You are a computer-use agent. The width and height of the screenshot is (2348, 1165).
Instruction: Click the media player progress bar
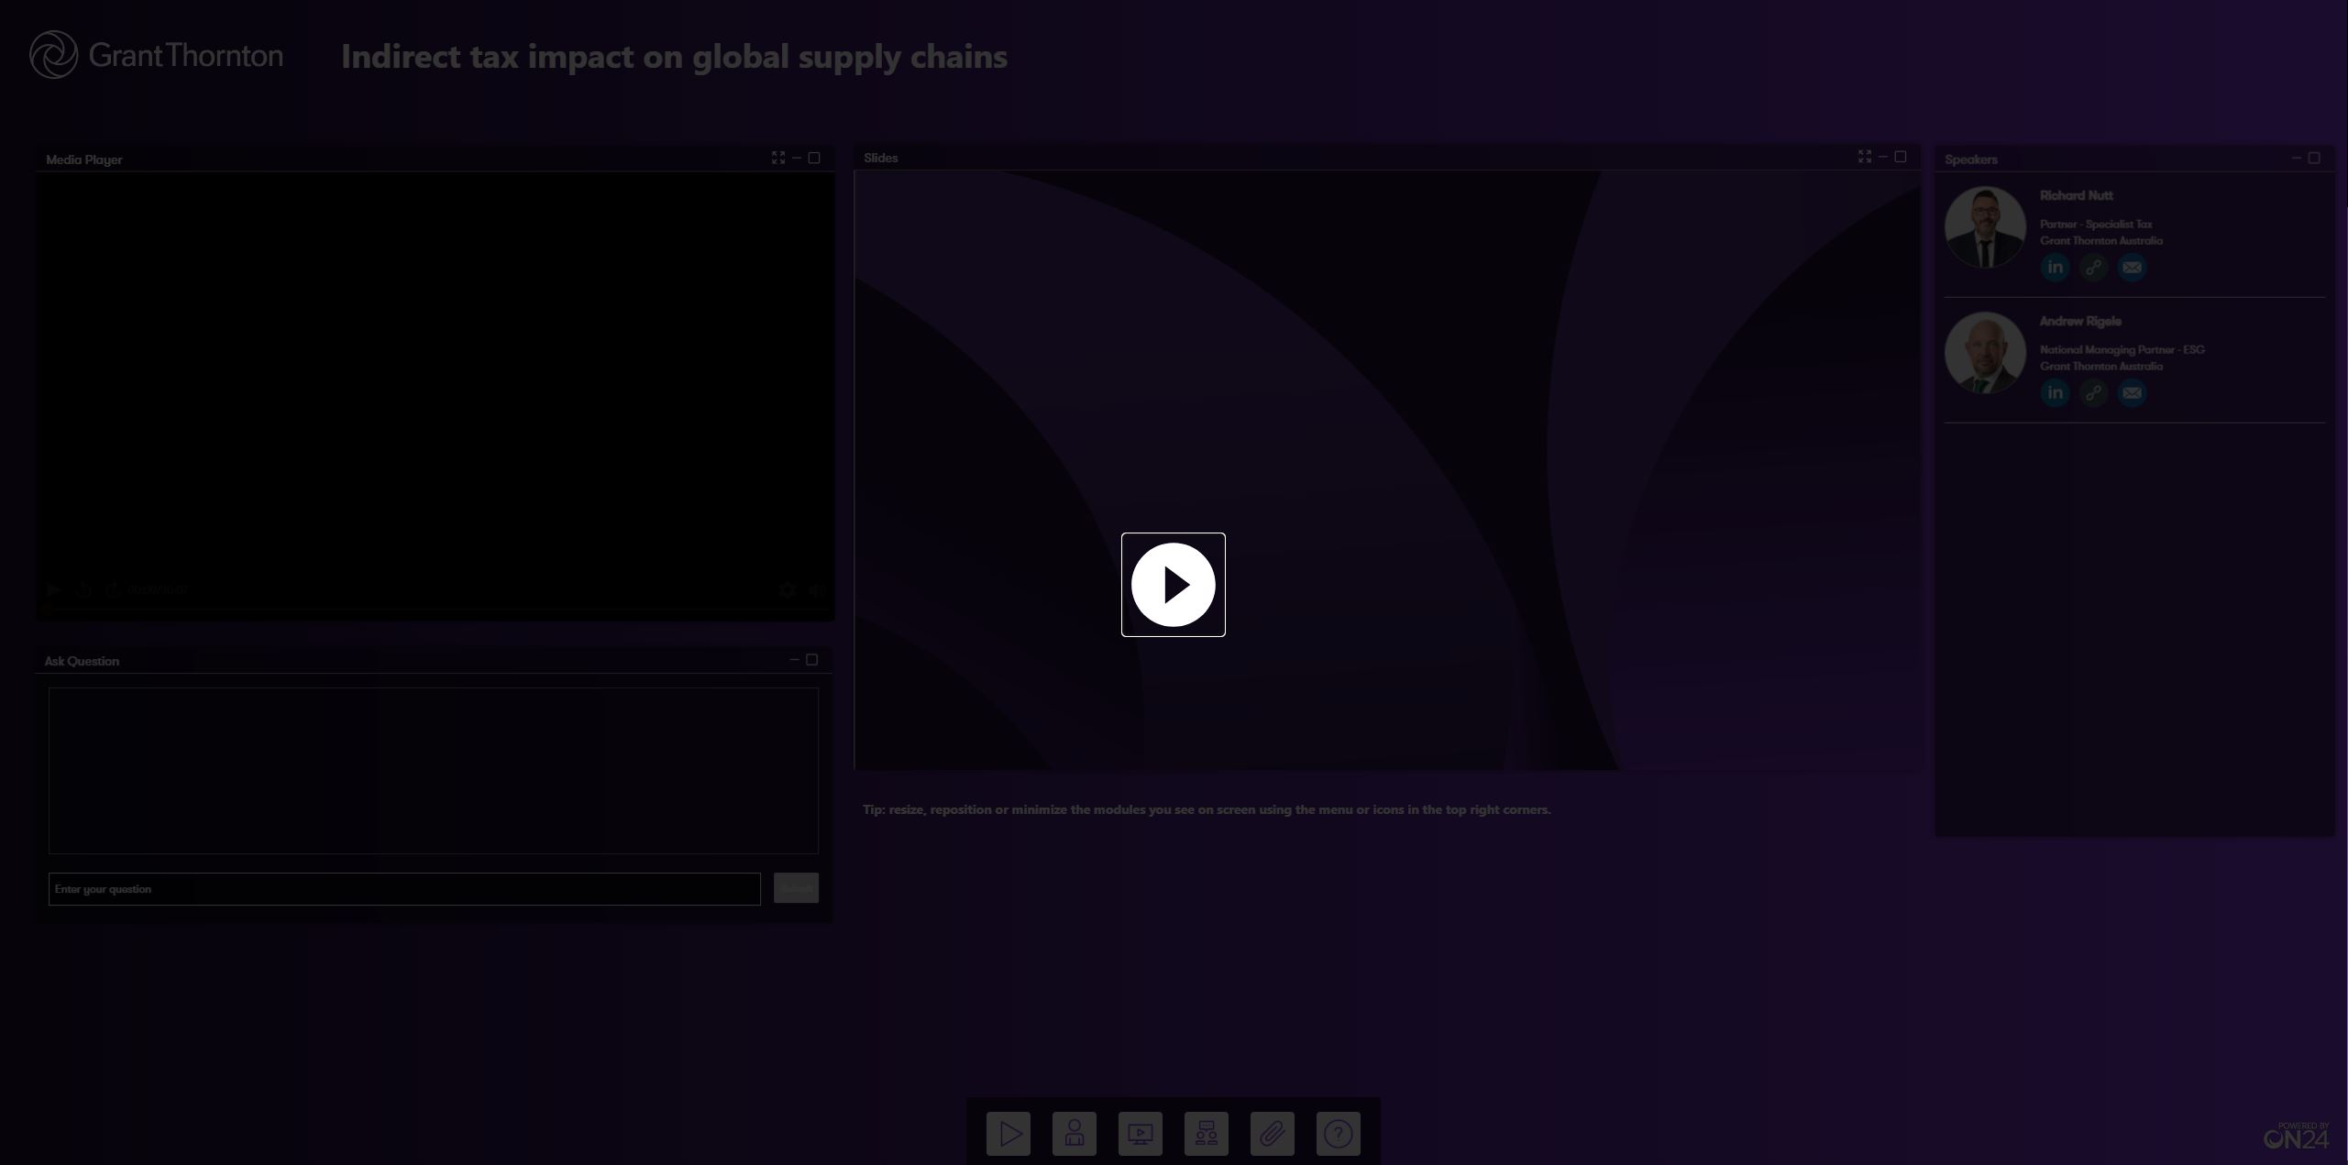[x=435, y=609]
